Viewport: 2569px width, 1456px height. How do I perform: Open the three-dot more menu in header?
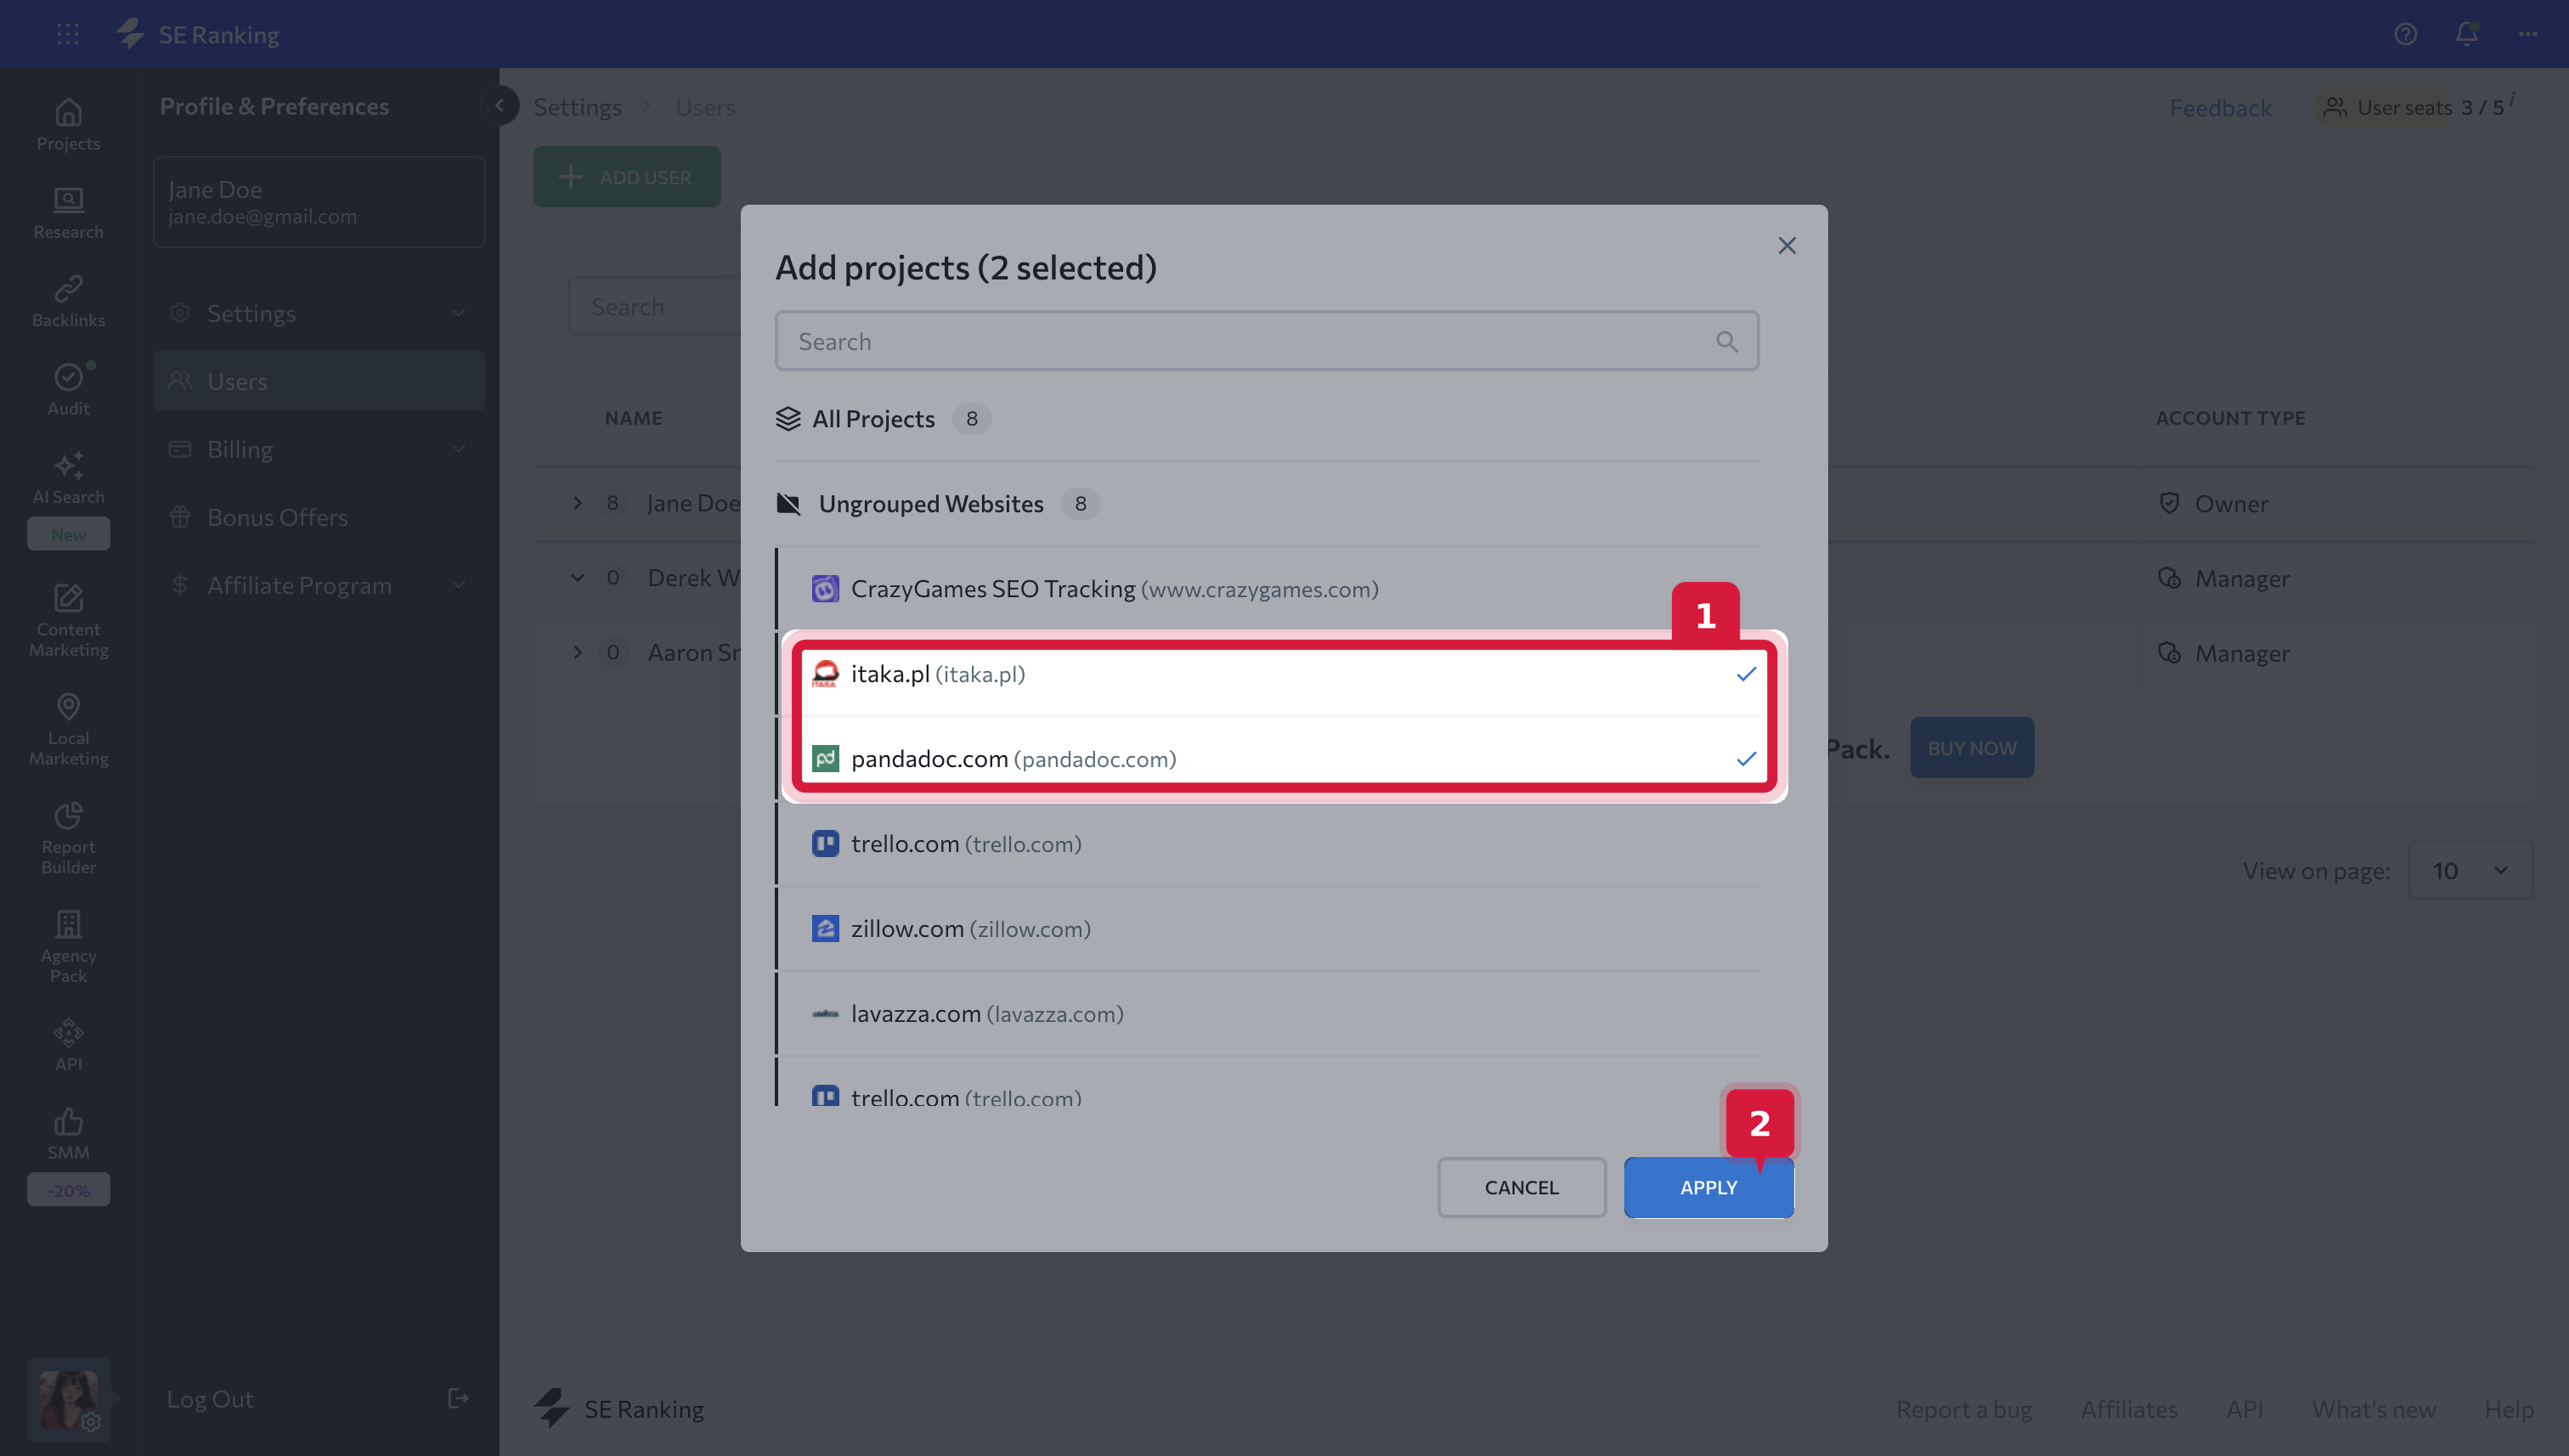2527,34
